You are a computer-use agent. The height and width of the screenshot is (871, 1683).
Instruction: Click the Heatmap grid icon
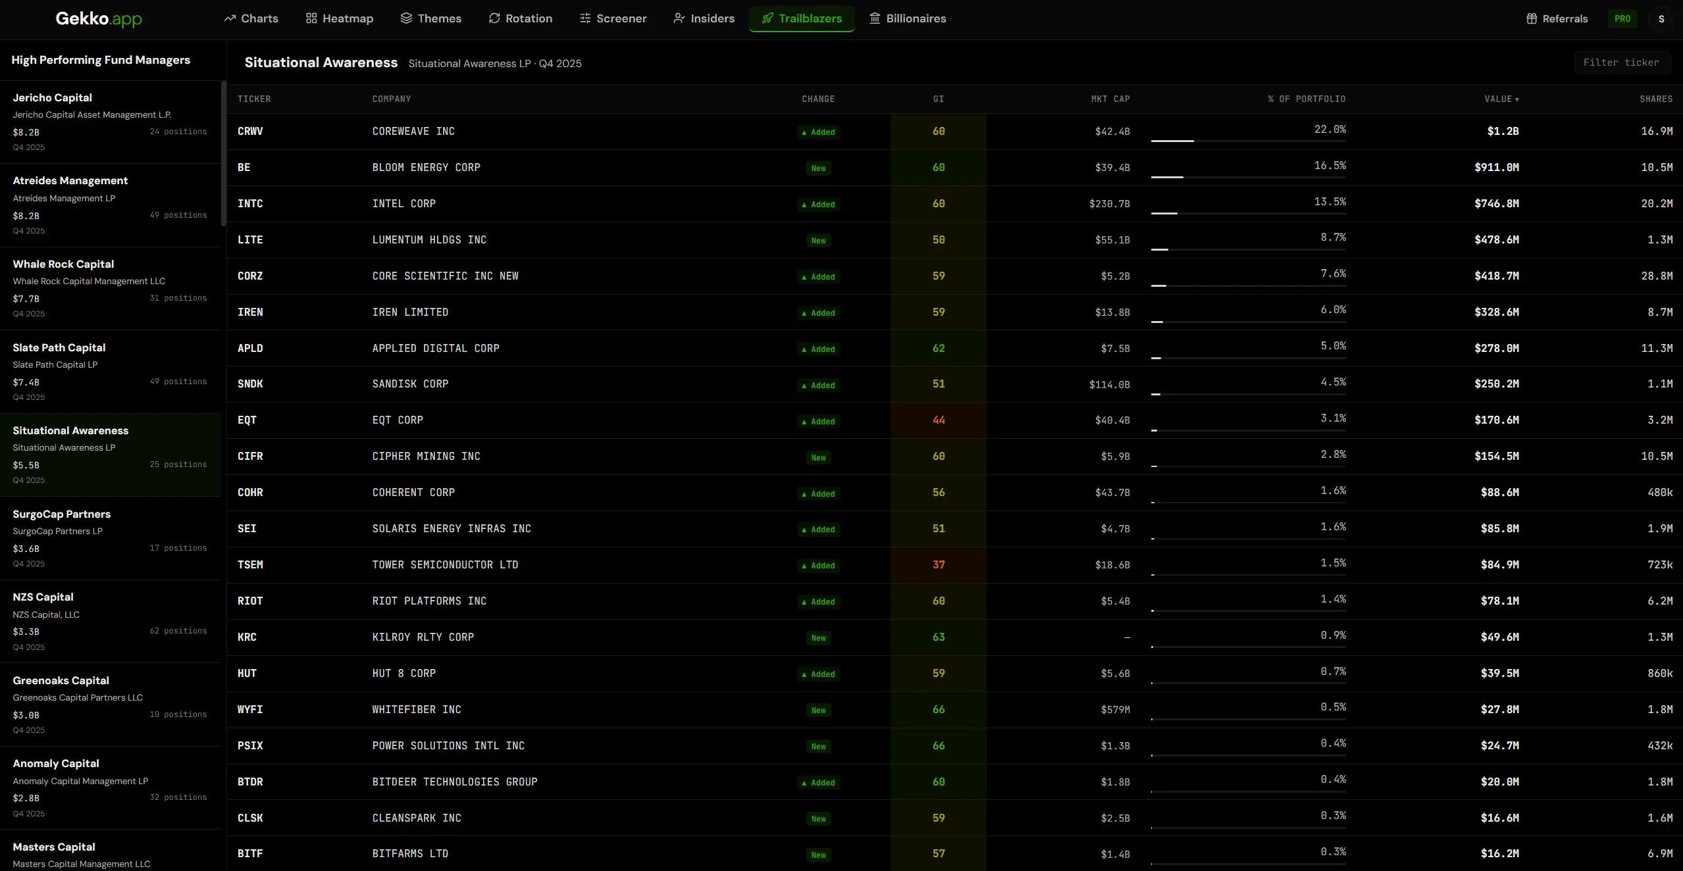click(311, 18)
